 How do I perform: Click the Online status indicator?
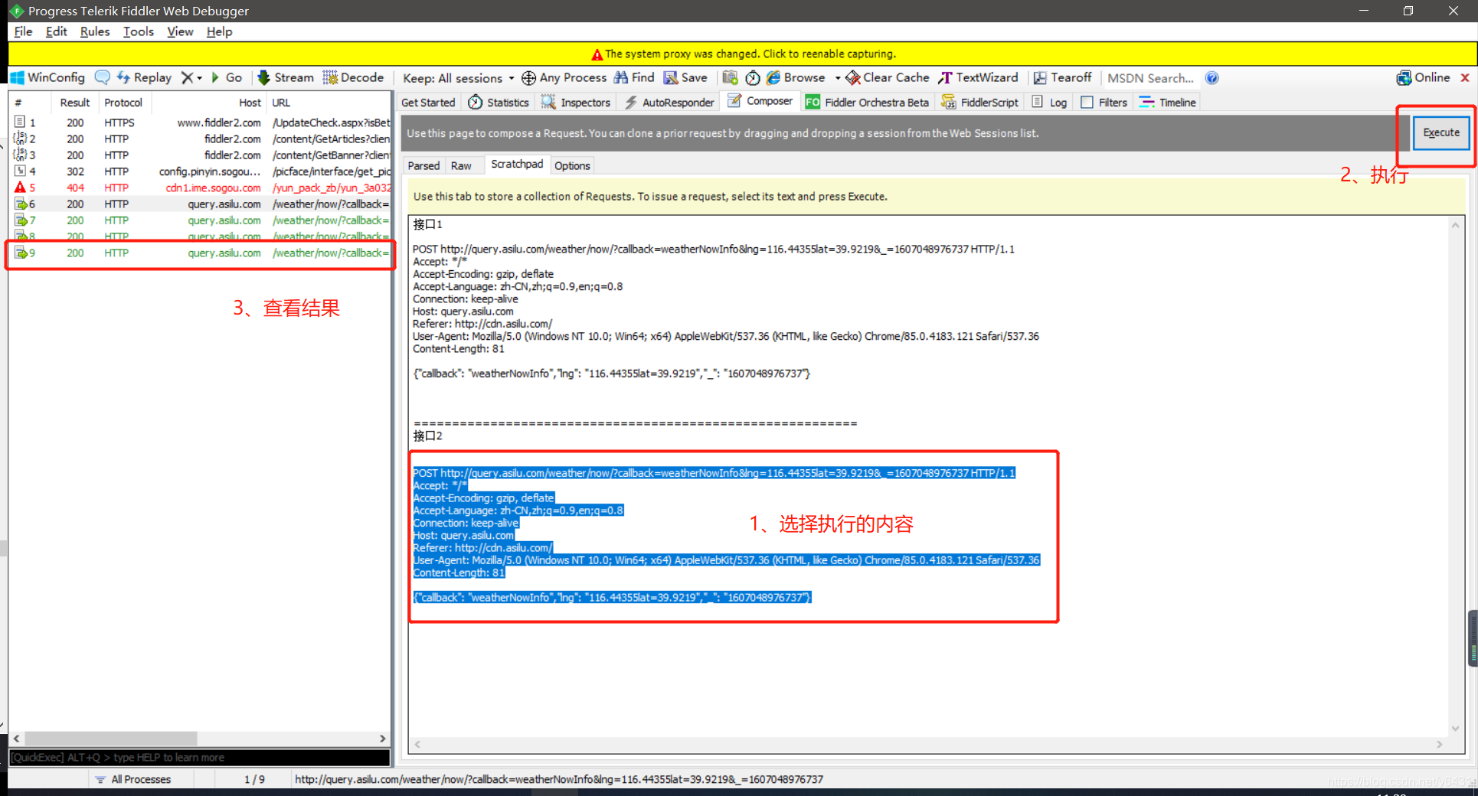pyautogui.click(x=1424, y=77)
